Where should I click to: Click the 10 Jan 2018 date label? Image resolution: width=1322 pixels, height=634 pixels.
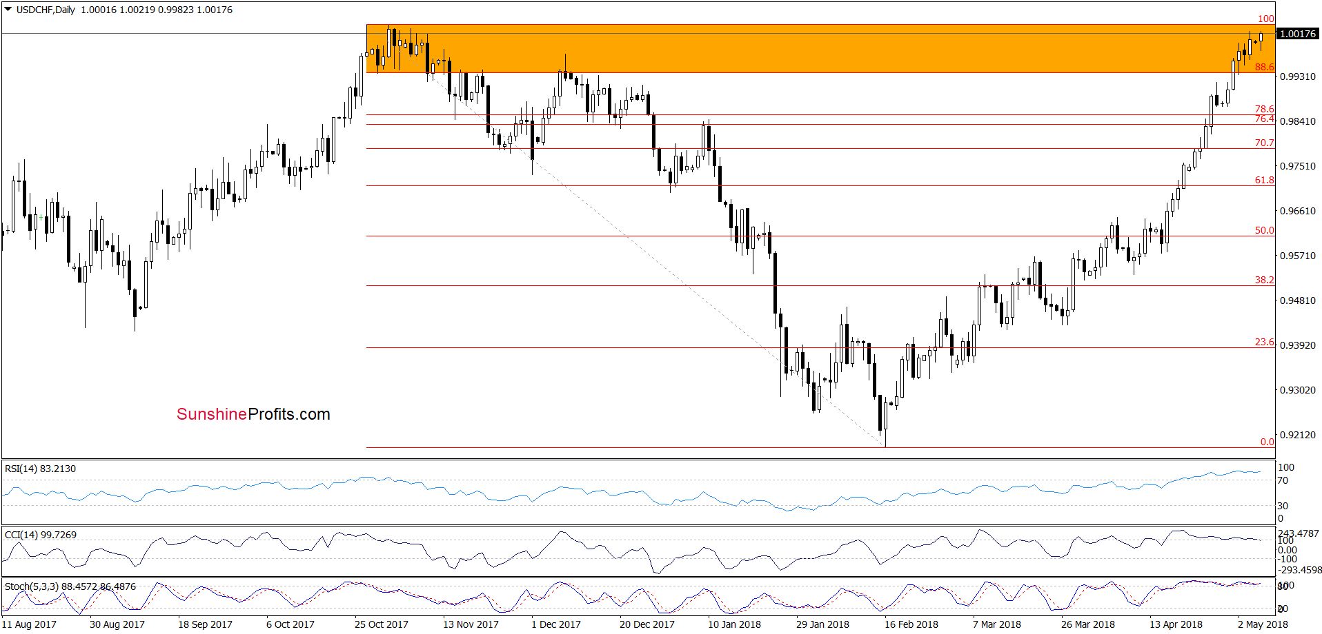coord(734,624)
